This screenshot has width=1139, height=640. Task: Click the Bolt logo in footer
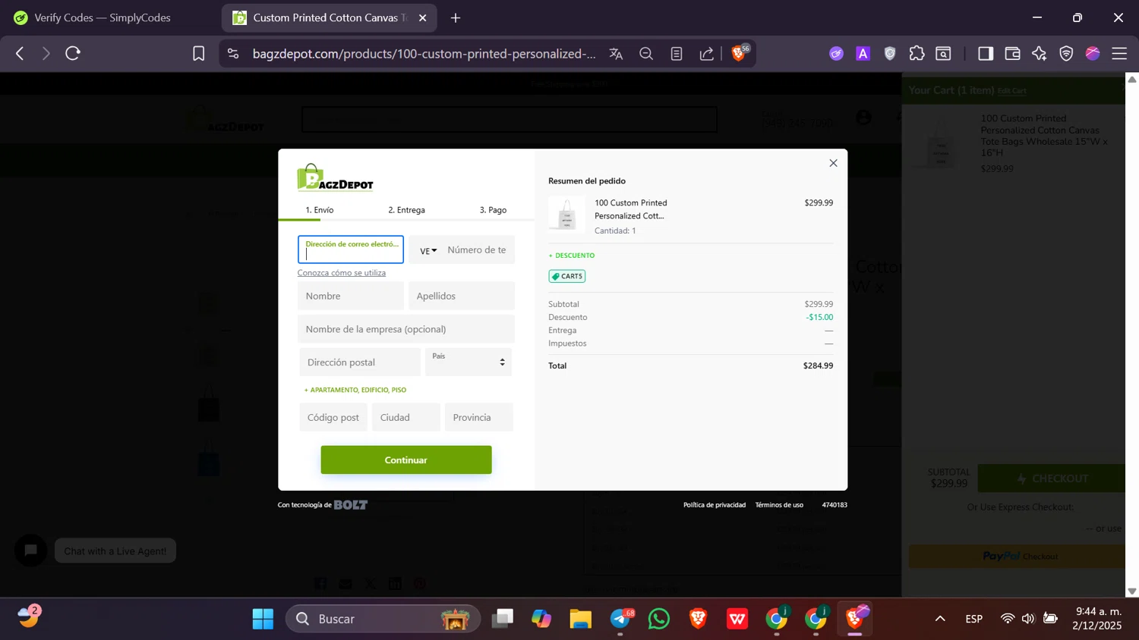tap(351, 505)
